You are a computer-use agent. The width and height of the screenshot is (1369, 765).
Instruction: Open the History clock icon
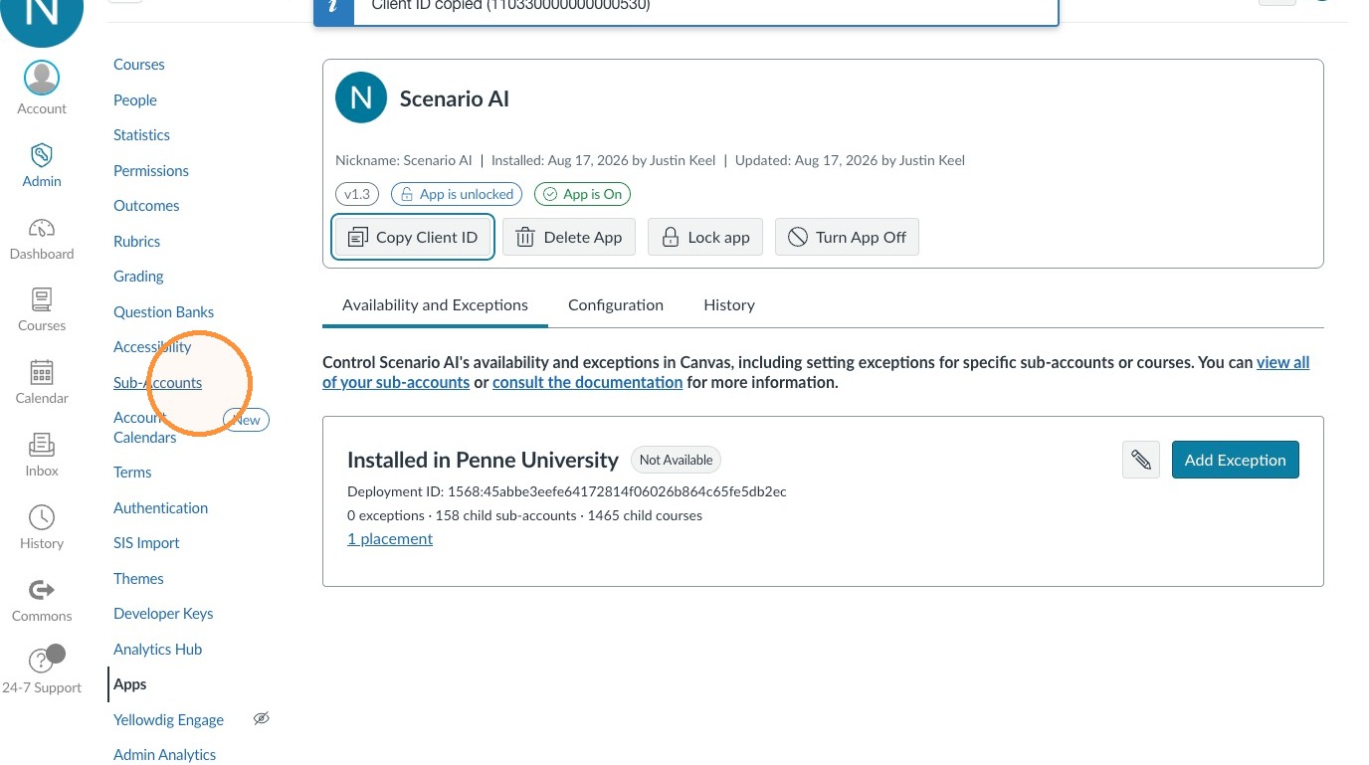tap(41, 517)
